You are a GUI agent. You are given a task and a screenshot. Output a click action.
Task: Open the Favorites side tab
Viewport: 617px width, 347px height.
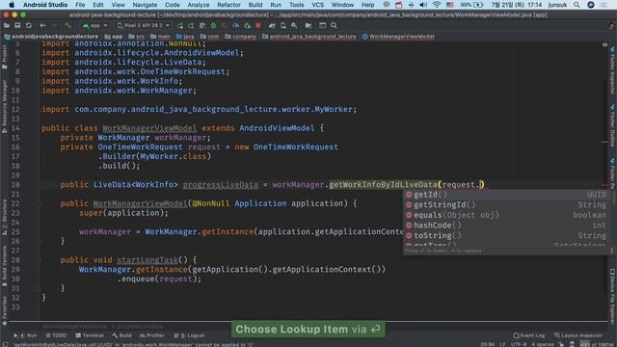(x=4, y=310)
